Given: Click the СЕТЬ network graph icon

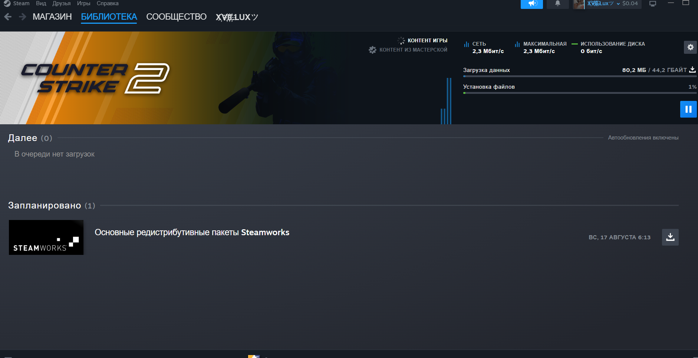Looking at the screenshot, I should pyautogui.click(x=466, y=44).
